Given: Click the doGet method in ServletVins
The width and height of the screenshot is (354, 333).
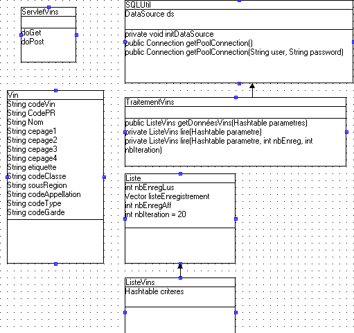Looking at the screenshot, I should pyautogui.click(x=31, y=33).
